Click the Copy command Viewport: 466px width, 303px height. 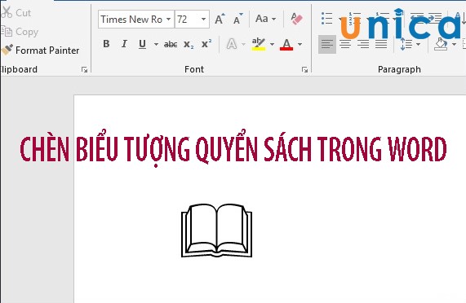point(20,32)
